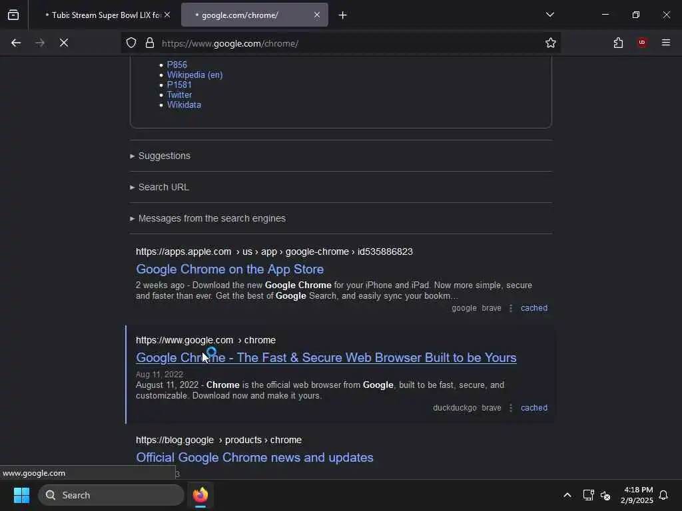Open Google Chrome Fast & Secure result
Image resolution: width=682 pixels, height=511 pixels.
pos(326,357)
